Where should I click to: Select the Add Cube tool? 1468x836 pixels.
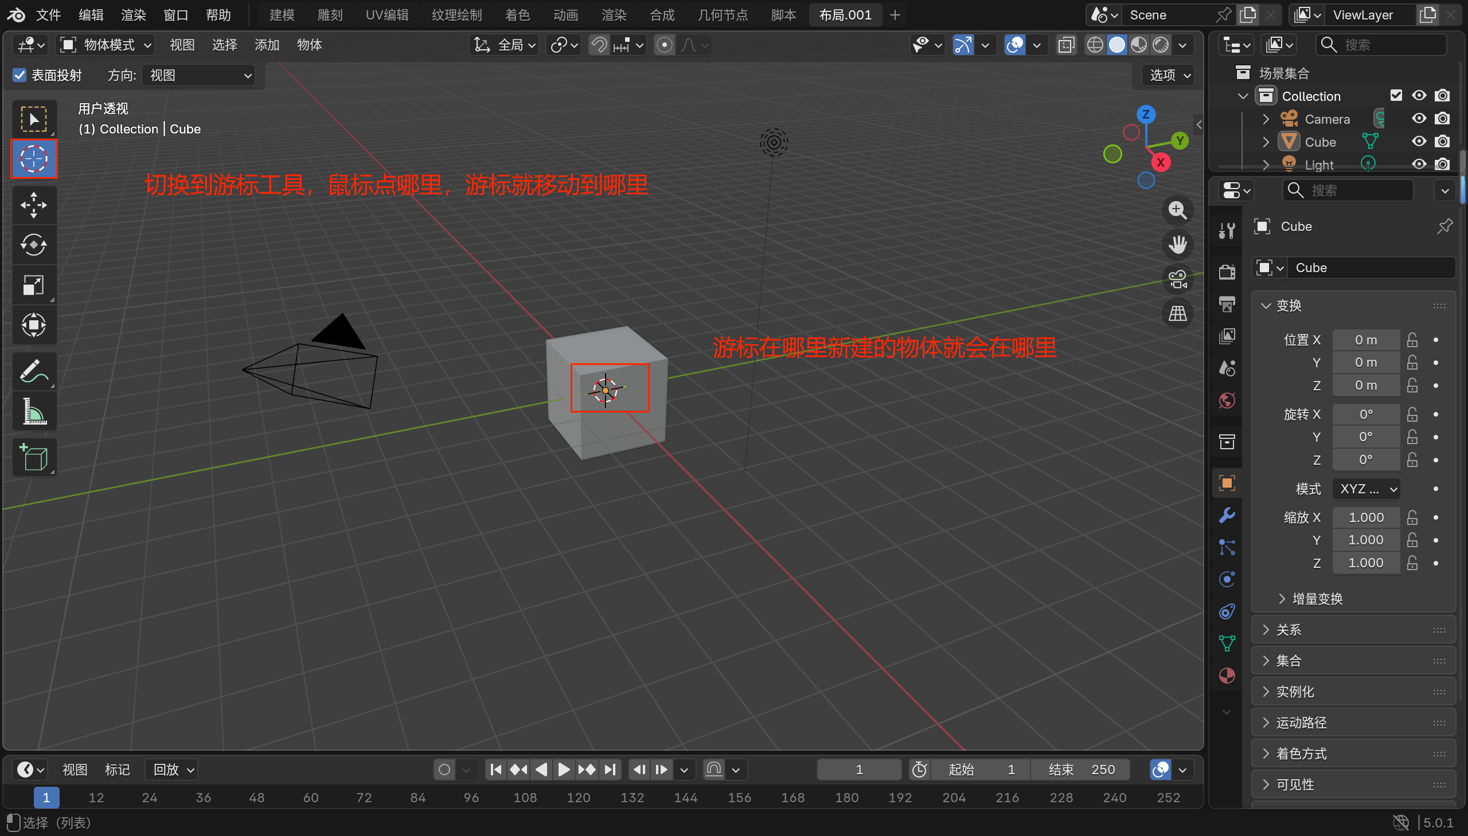[x=33, y=458]
